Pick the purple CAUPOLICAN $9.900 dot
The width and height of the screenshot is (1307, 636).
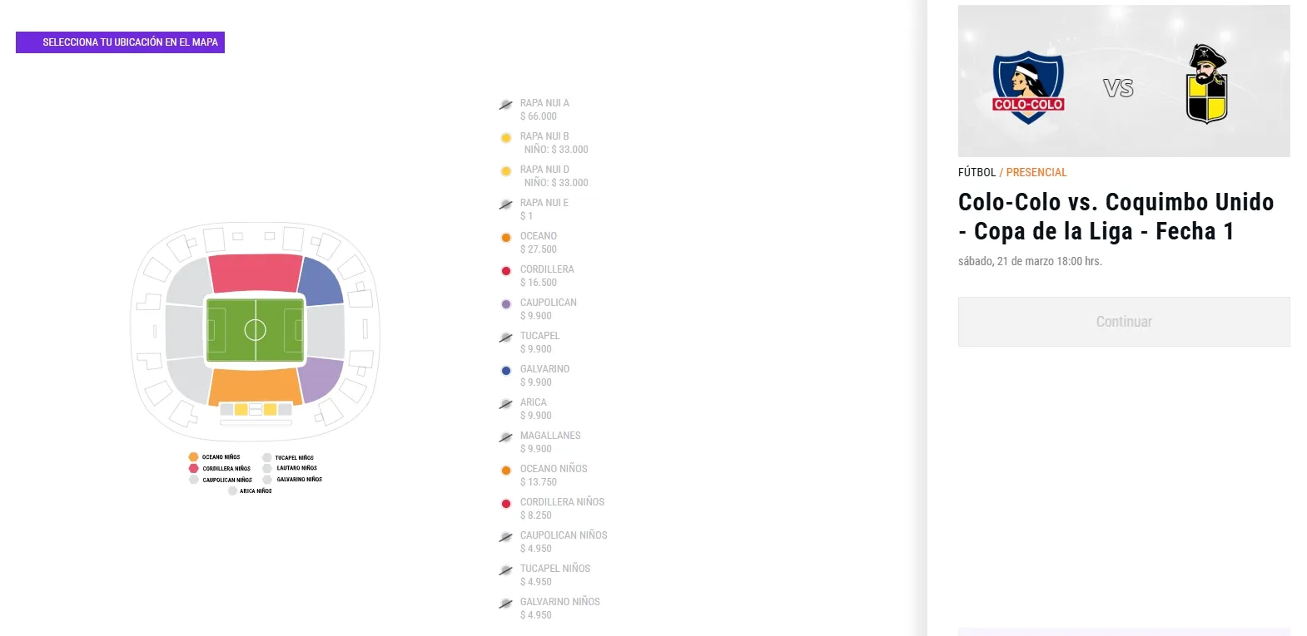pyautogui.click(x=505, y=304)
